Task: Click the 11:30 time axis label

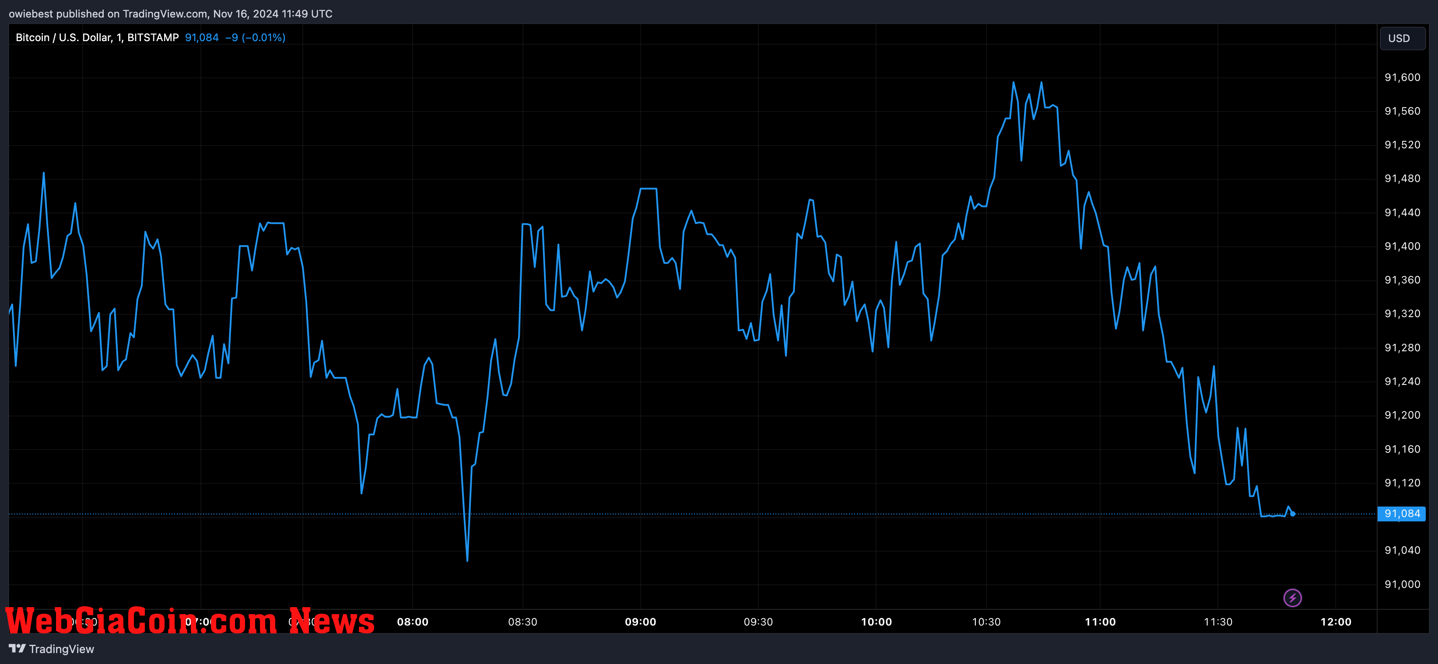Action: (x=1218, y=622)
